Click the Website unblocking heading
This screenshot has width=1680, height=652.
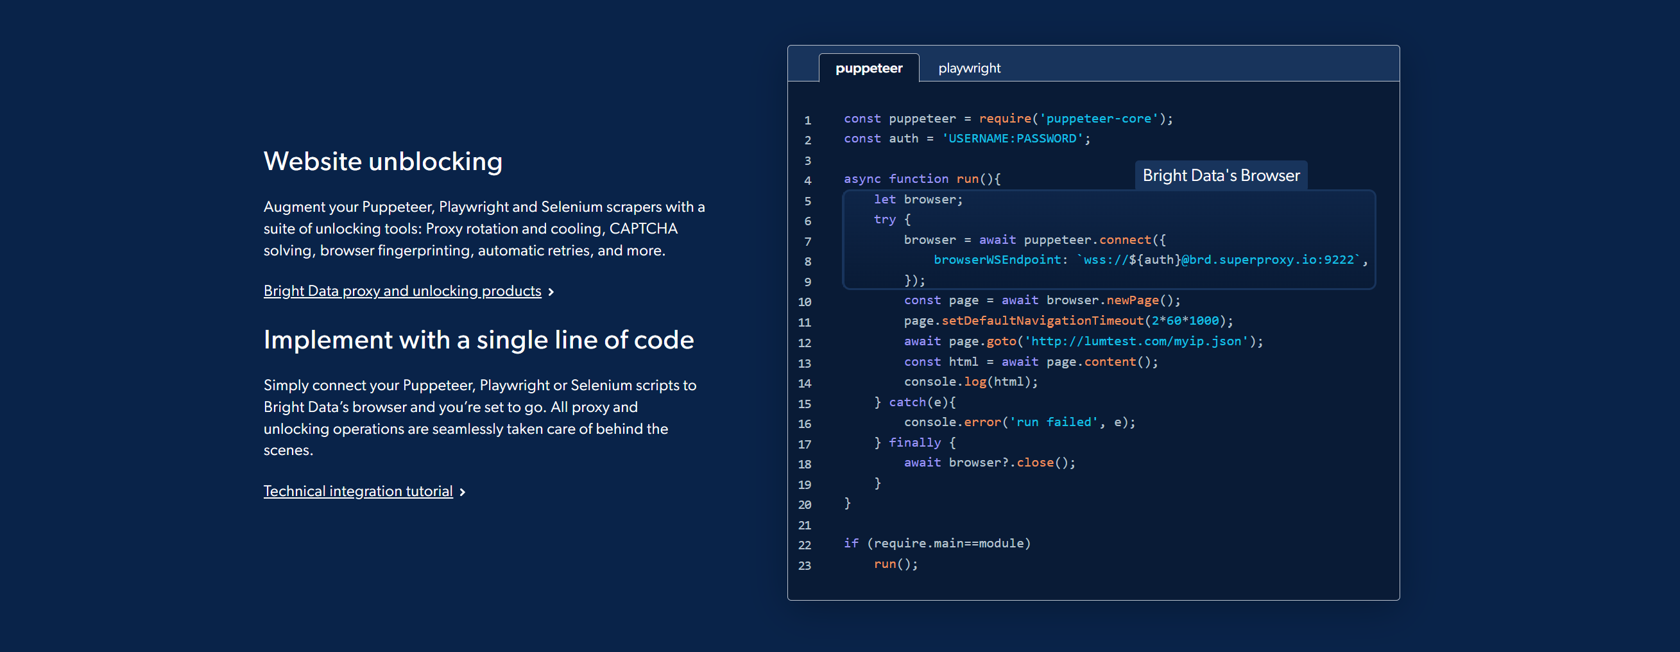coord(383,162)
